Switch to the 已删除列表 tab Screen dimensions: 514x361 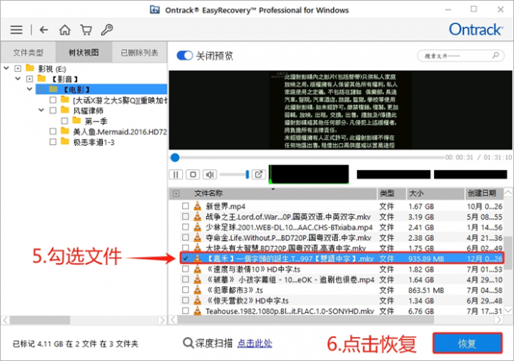pos(139,53)
